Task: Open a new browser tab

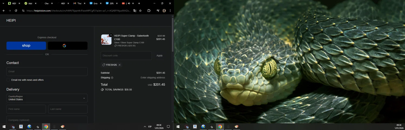Action: pos(139,3)
